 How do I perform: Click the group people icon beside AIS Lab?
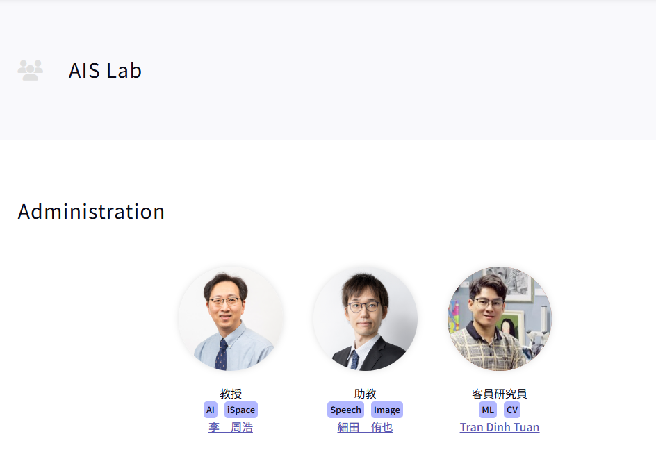click(x=30, y=70)
